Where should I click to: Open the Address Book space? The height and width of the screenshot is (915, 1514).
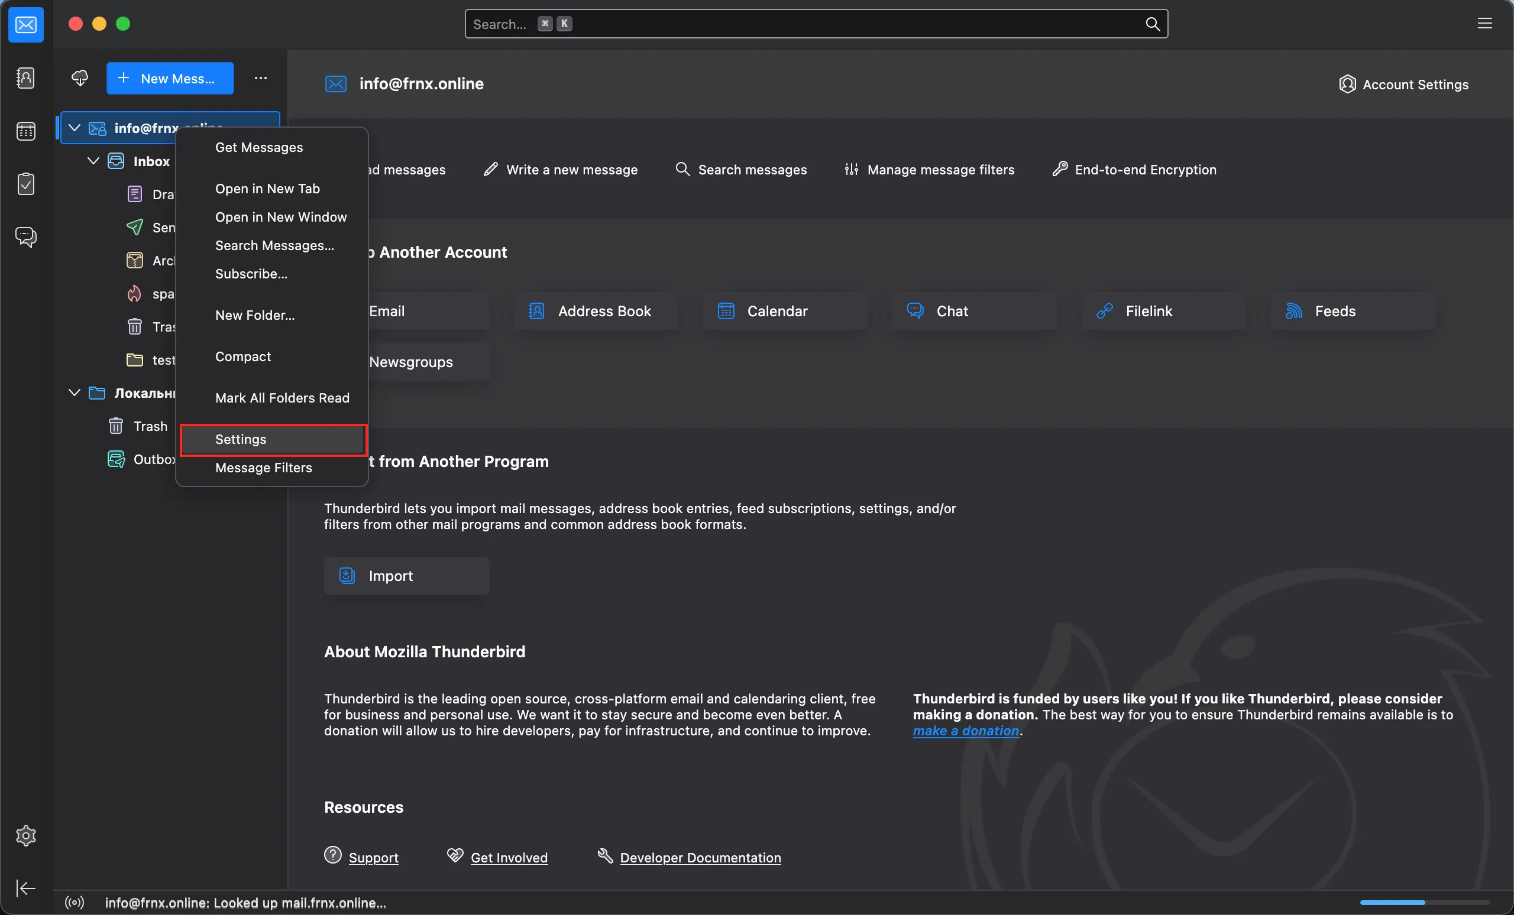[x=26, y=78]
